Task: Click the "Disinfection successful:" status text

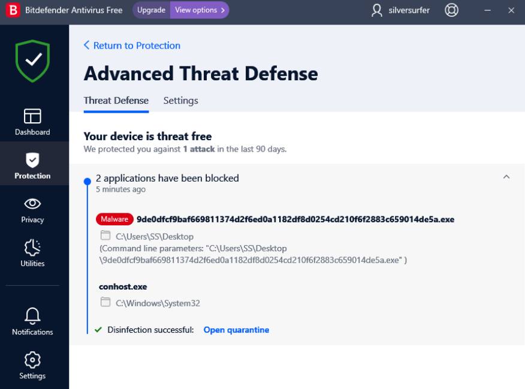Action: pyautogui.click(x=150, y=330)
